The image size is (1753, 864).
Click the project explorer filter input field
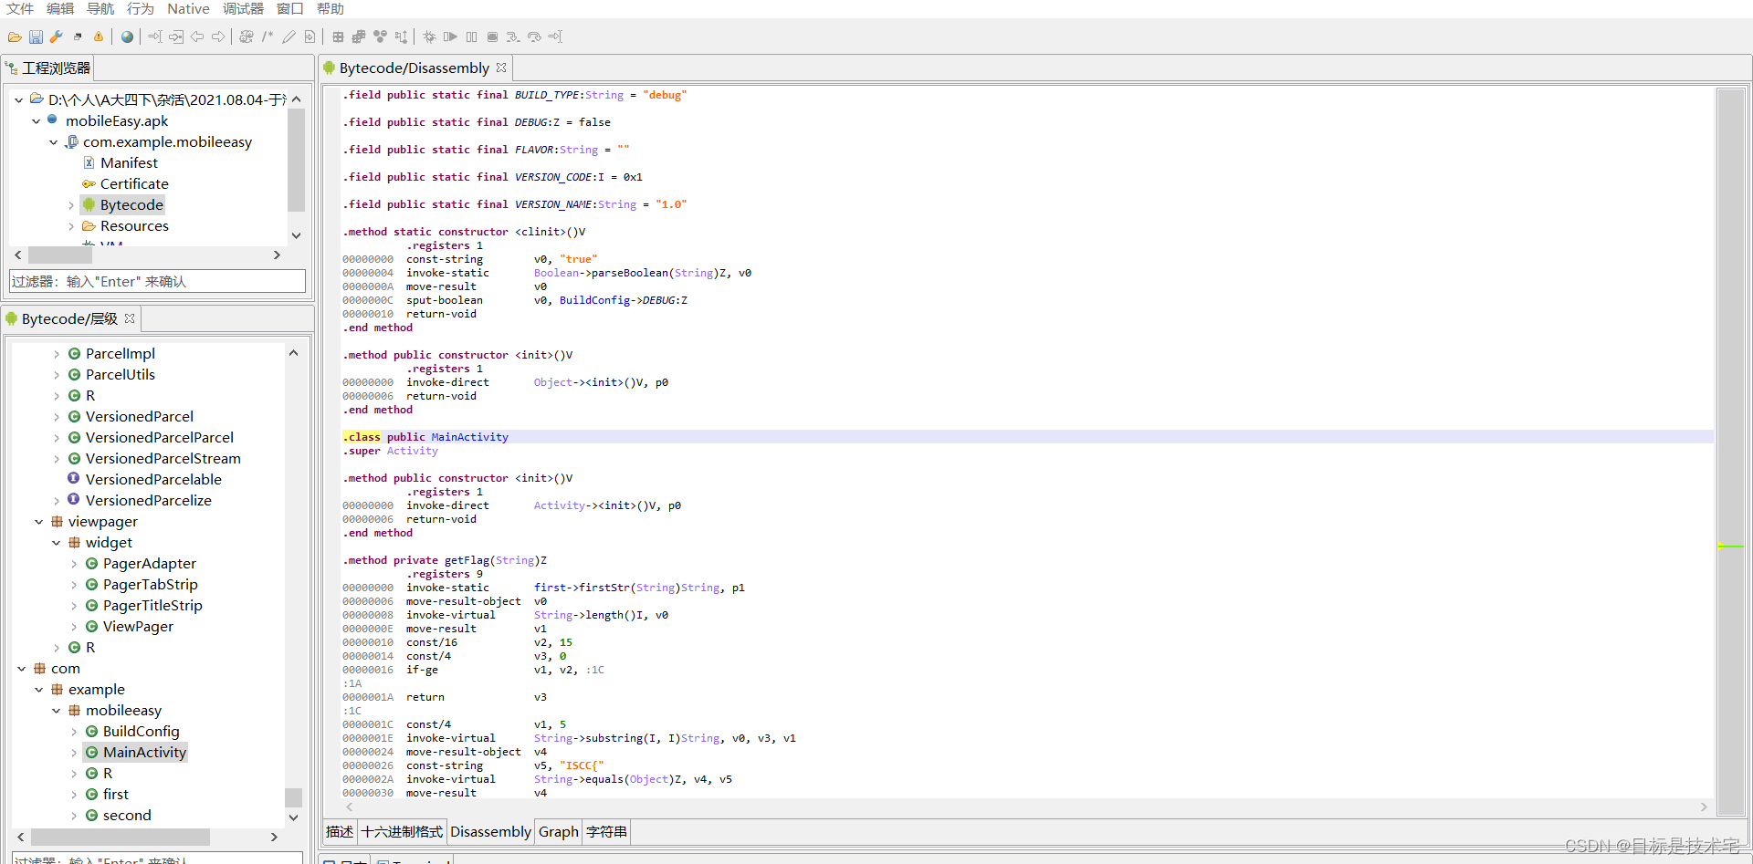pos(157,282)
